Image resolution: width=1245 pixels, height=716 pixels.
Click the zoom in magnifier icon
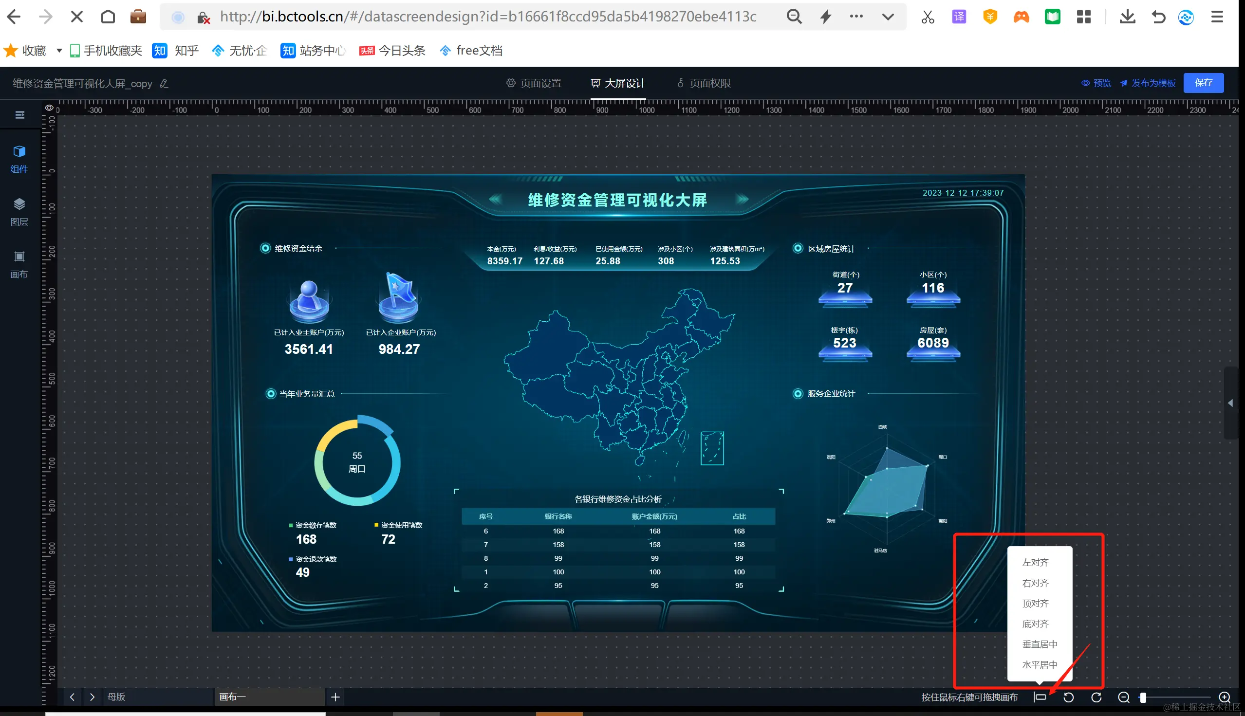point(1225,697)
